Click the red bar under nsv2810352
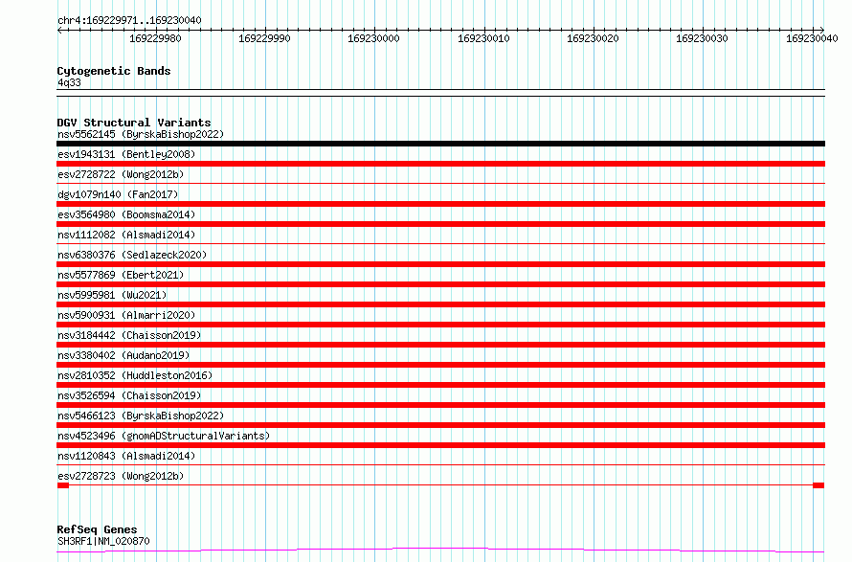852x562 pixels. [x=440, y=385]
